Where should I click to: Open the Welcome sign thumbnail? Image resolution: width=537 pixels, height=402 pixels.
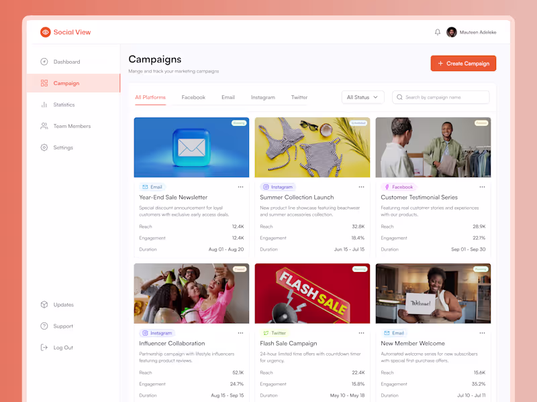pyautogui.click(x=433, y=293)
